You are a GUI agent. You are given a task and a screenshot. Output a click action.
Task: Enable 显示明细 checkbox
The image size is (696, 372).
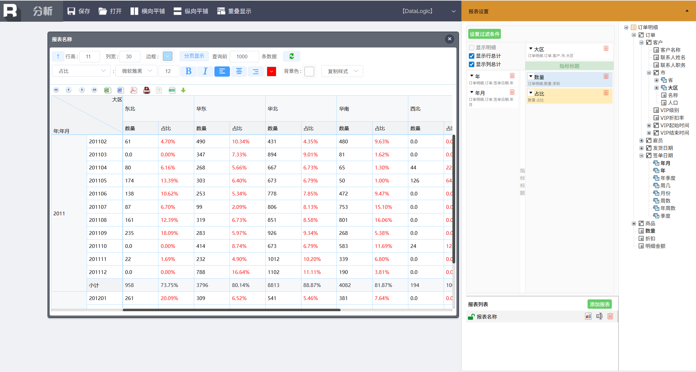pyautogui.click(x=472, y=47)
